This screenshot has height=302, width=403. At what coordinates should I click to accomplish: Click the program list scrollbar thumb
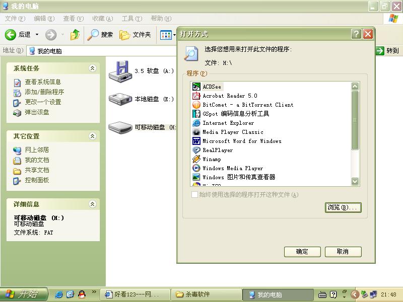(x=355, y=120)
